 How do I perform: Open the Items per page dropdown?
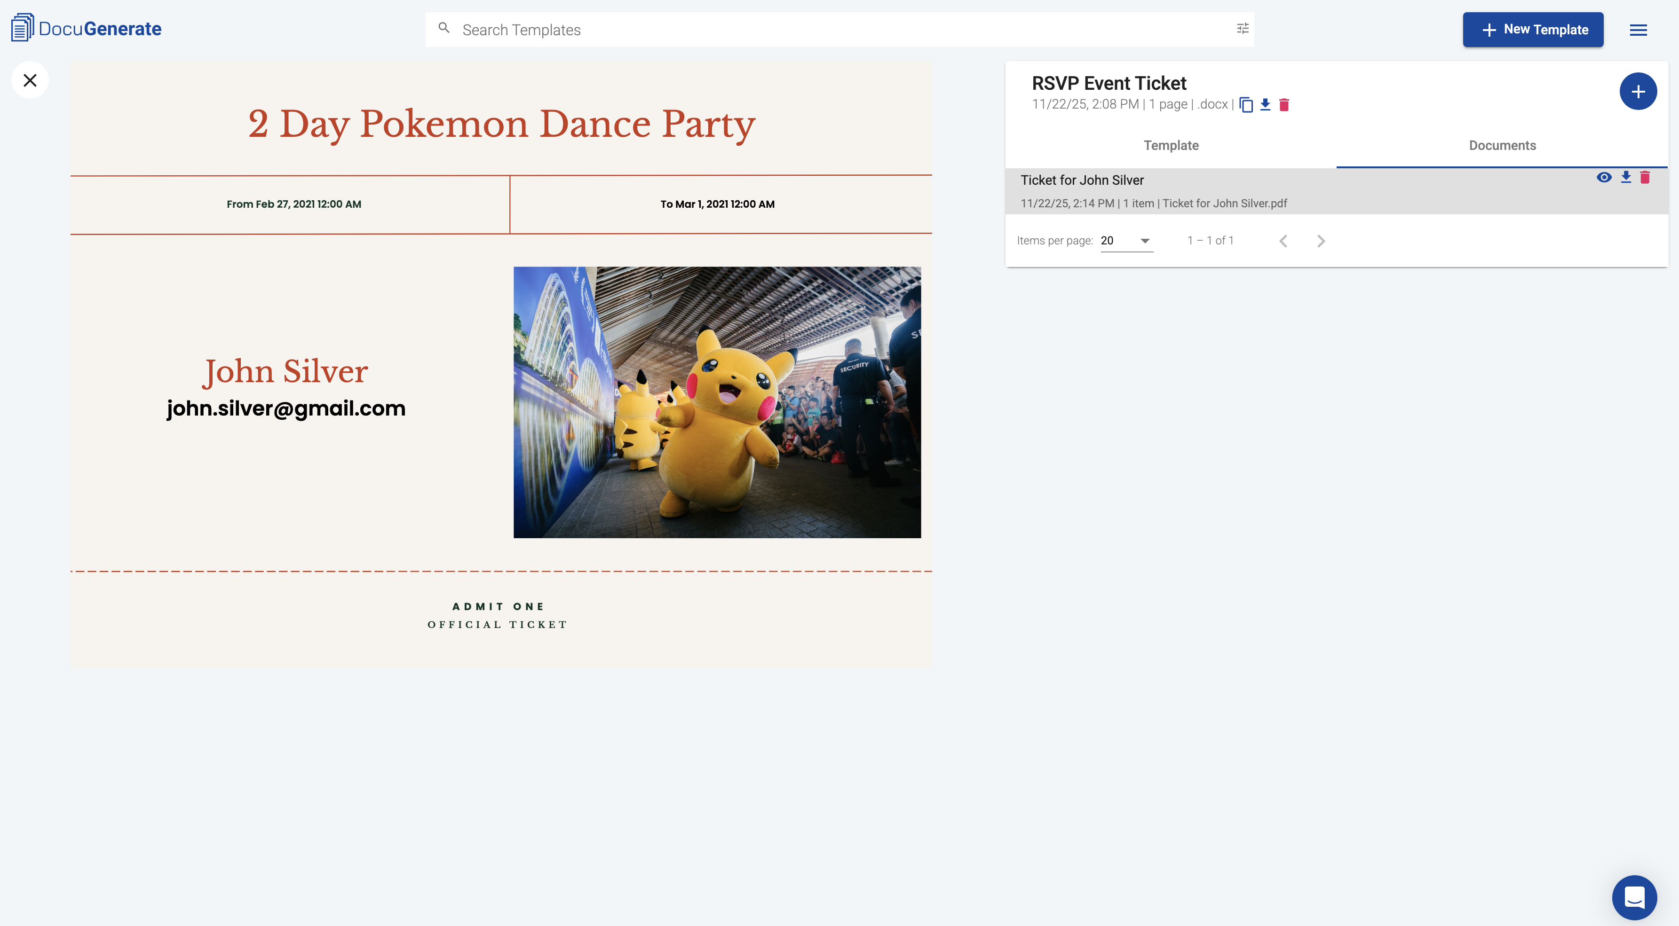pos(1126,241)
